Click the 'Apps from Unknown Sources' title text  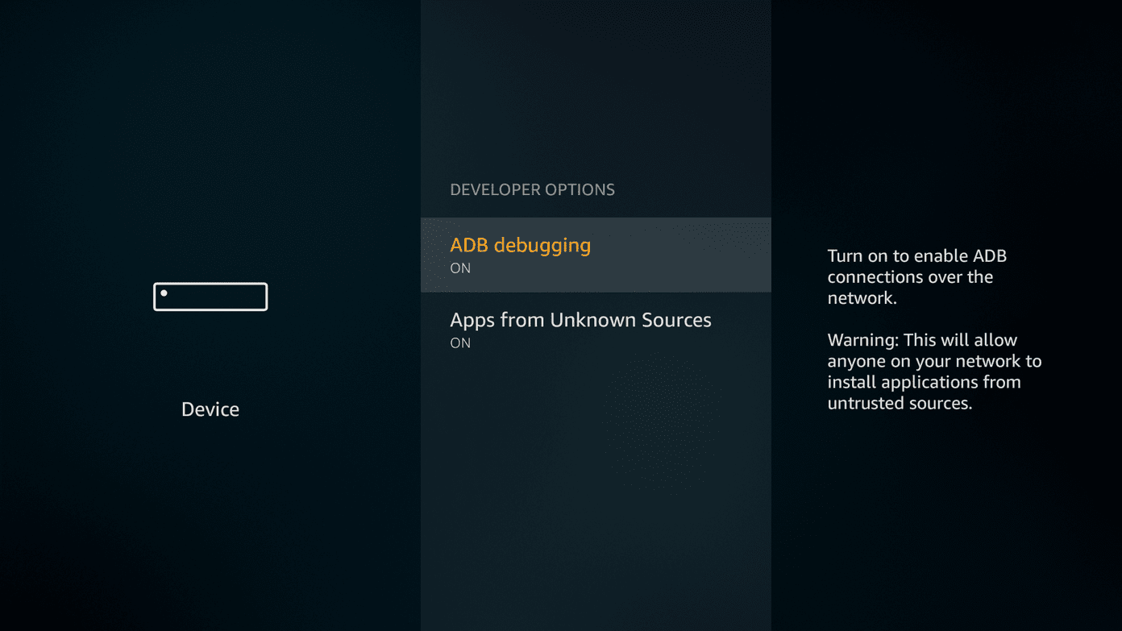click(x=580, y=320)
